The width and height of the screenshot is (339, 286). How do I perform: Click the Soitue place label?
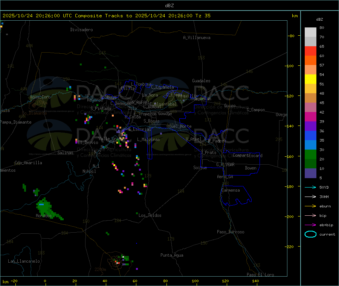(x=200, y=168)
